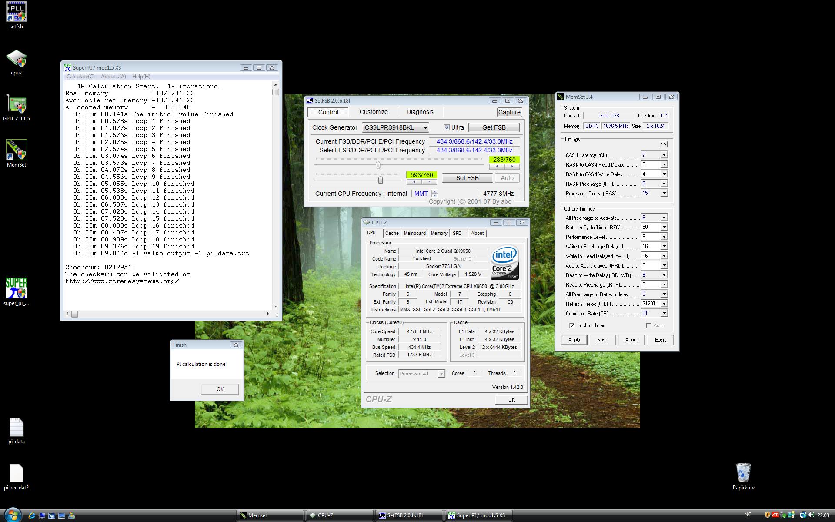
Task: Click the upper FSB slider handle in SetFSB
Action: 378,164
